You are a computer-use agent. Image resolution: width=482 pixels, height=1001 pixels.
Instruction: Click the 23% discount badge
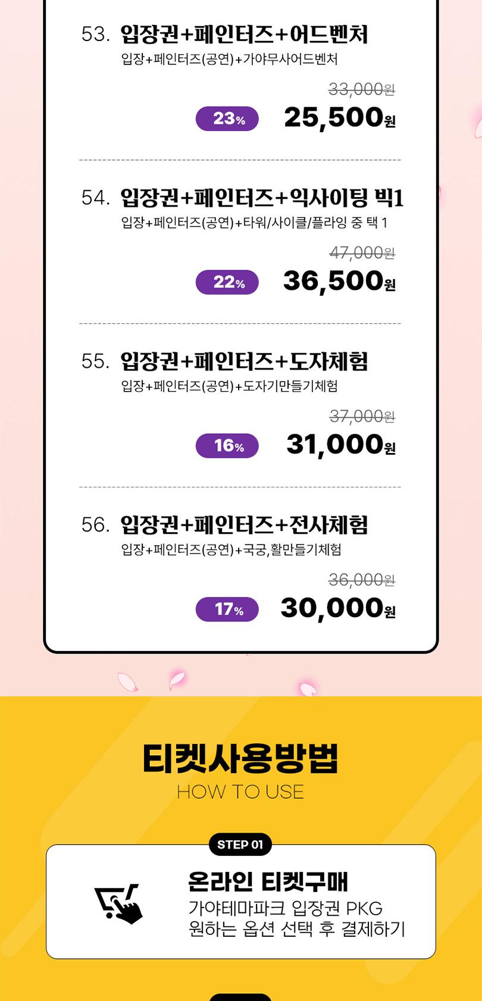(227, 119)
